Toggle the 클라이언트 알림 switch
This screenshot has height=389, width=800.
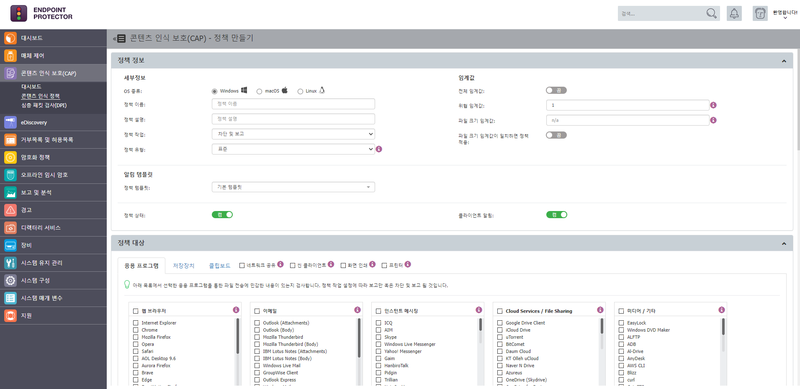(x=557, y=215)
